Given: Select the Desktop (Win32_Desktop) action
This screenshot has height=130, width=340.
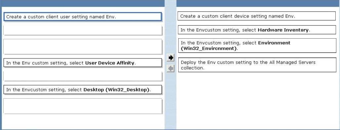Looking at the screenshot, I should click(83, 89).
